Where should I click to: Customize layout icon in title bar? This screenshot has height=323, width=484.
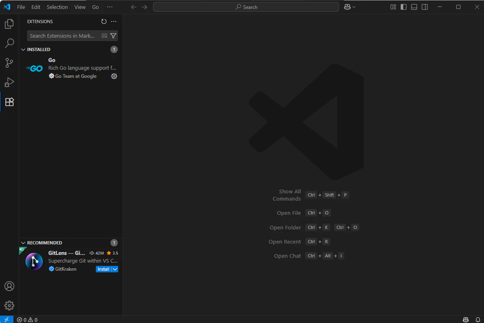click(x=393, y=7)
